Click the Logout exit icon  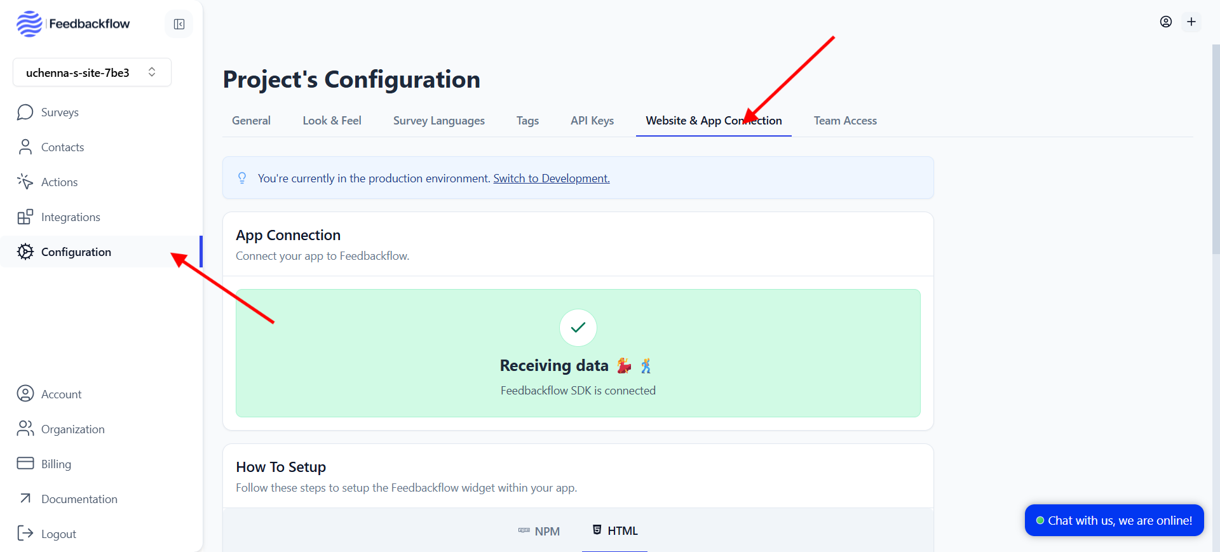tap(25, 533)
